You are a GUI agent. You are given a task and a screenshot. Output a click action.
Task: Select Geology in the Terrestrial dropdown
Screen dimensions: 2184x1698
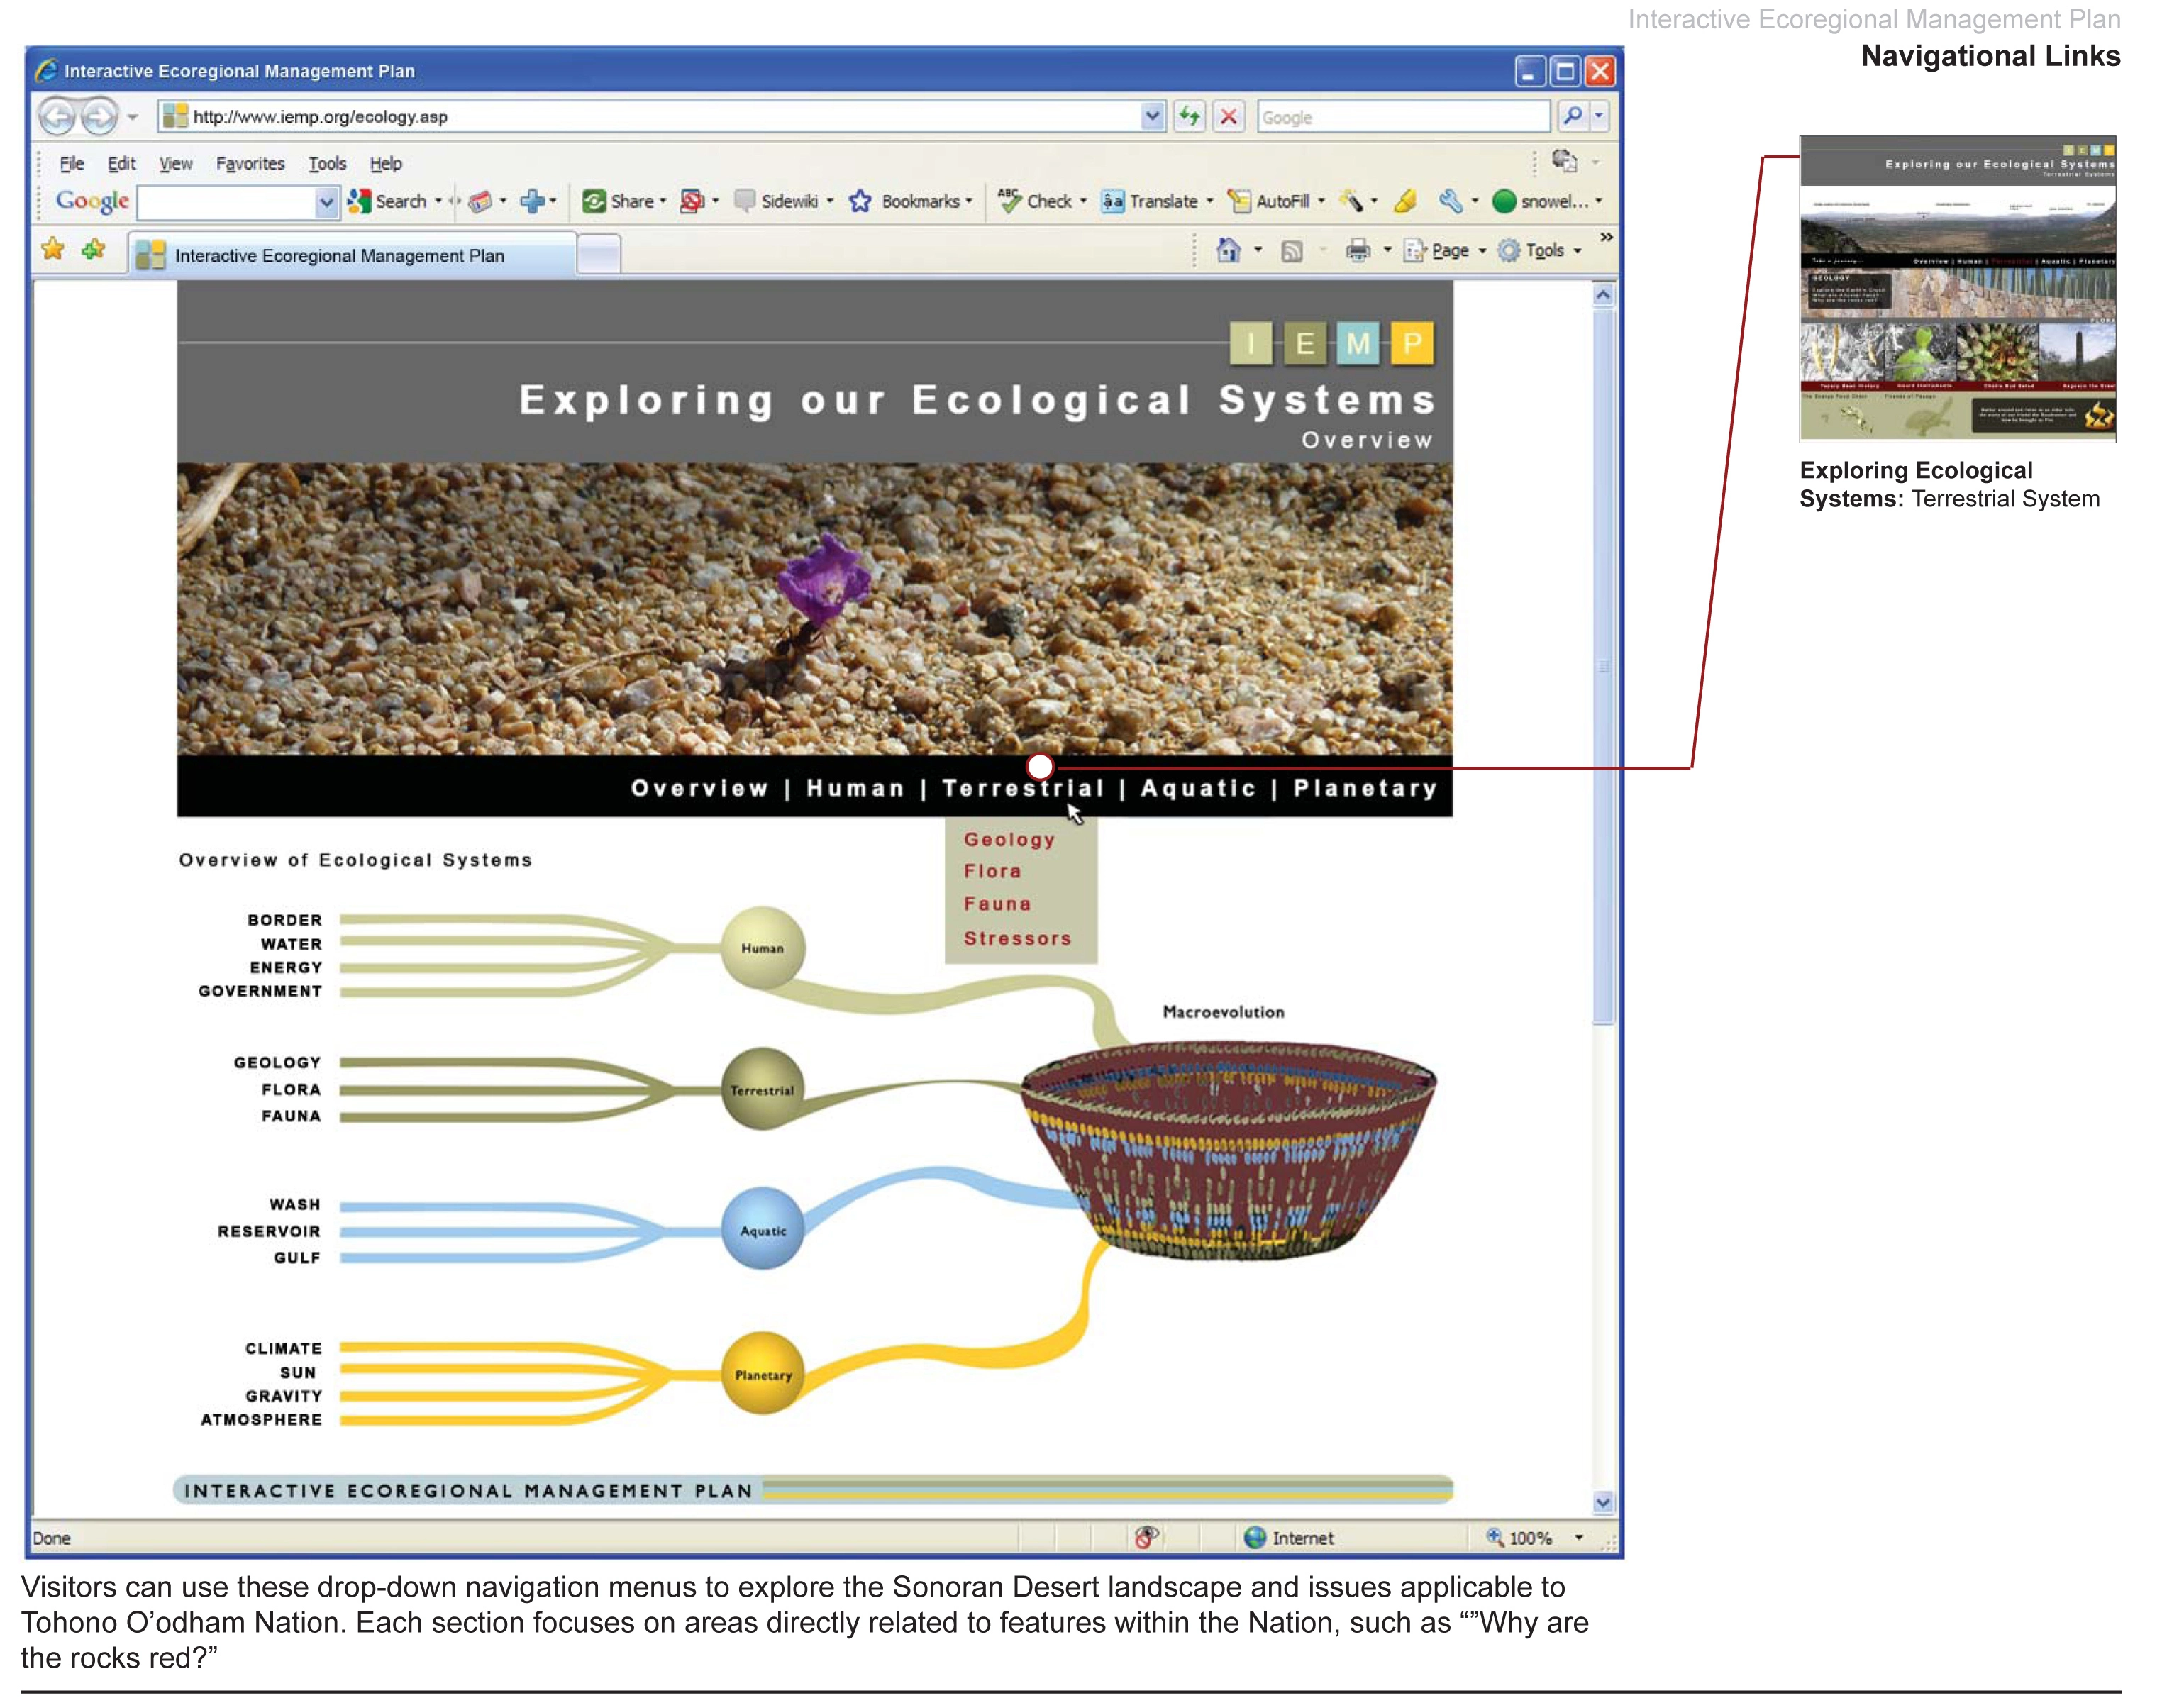[1009, 840]
